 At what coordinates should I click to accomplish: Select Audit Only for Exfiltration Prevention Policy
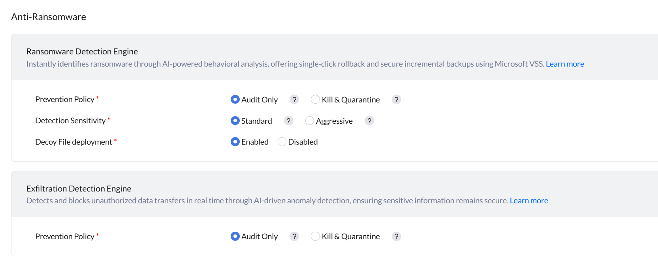click(235, 236)
